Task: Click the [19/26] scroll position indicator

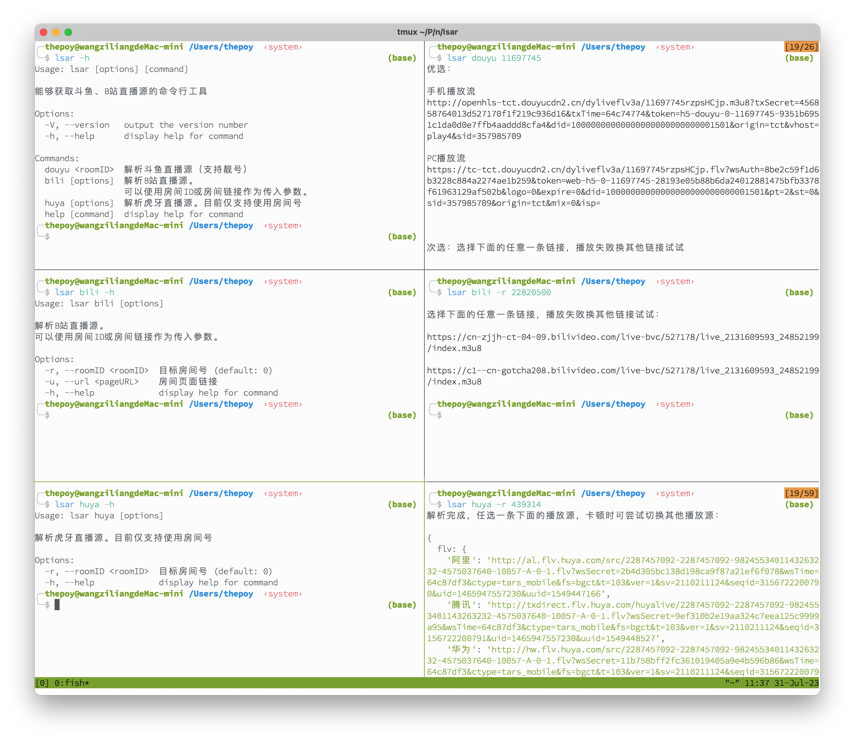Action: [x=801, y=47]
